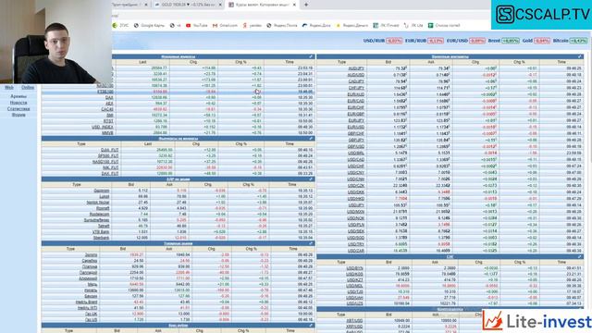Open the AUD/JPY currency pair link
Viewport: 592px width, 333px height.
pyautogui.click(x=355, y=68)
